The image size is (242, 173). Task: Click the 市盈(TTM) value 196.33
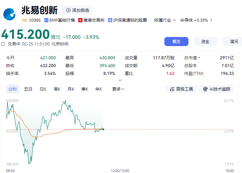227,73
